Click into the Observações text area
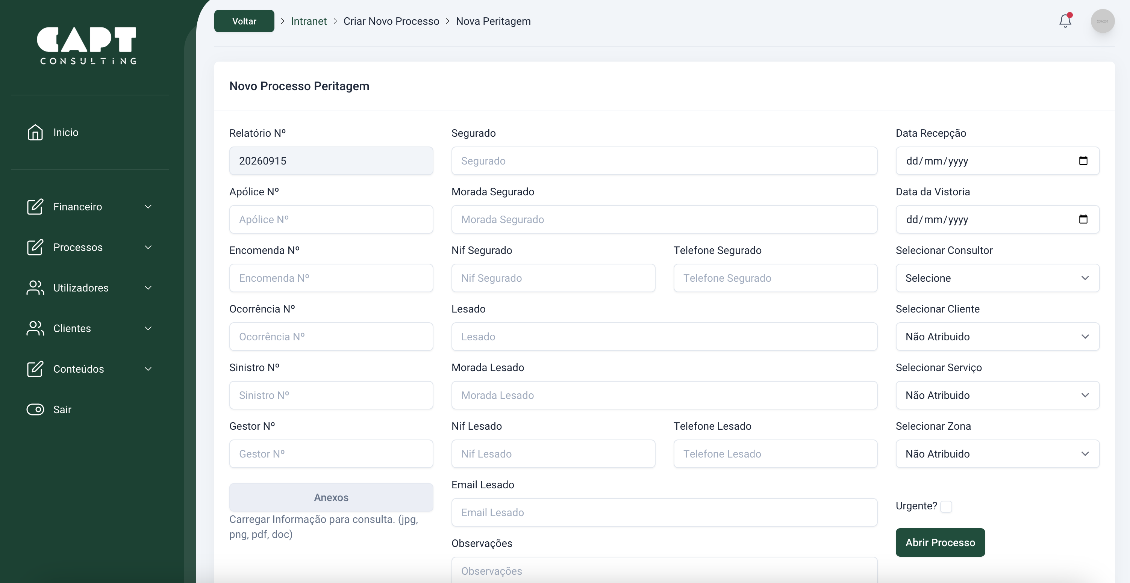This screenshot has width=1130, height=583. pos(664,570)
